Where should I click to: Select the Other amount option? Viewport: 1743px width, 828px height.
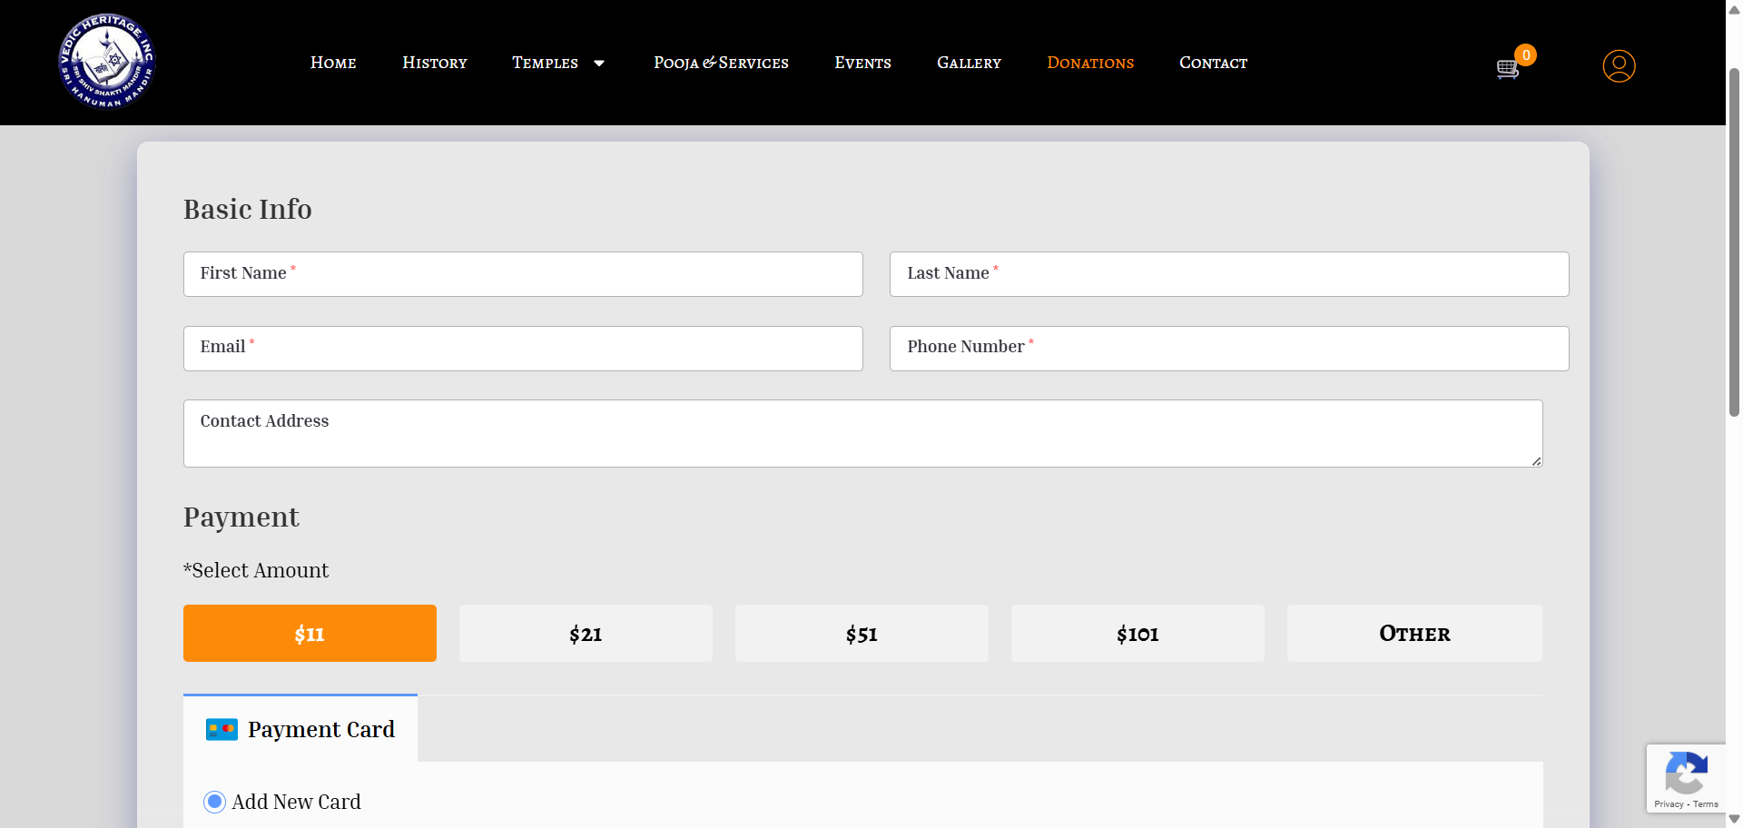(x=1413, y=634)
